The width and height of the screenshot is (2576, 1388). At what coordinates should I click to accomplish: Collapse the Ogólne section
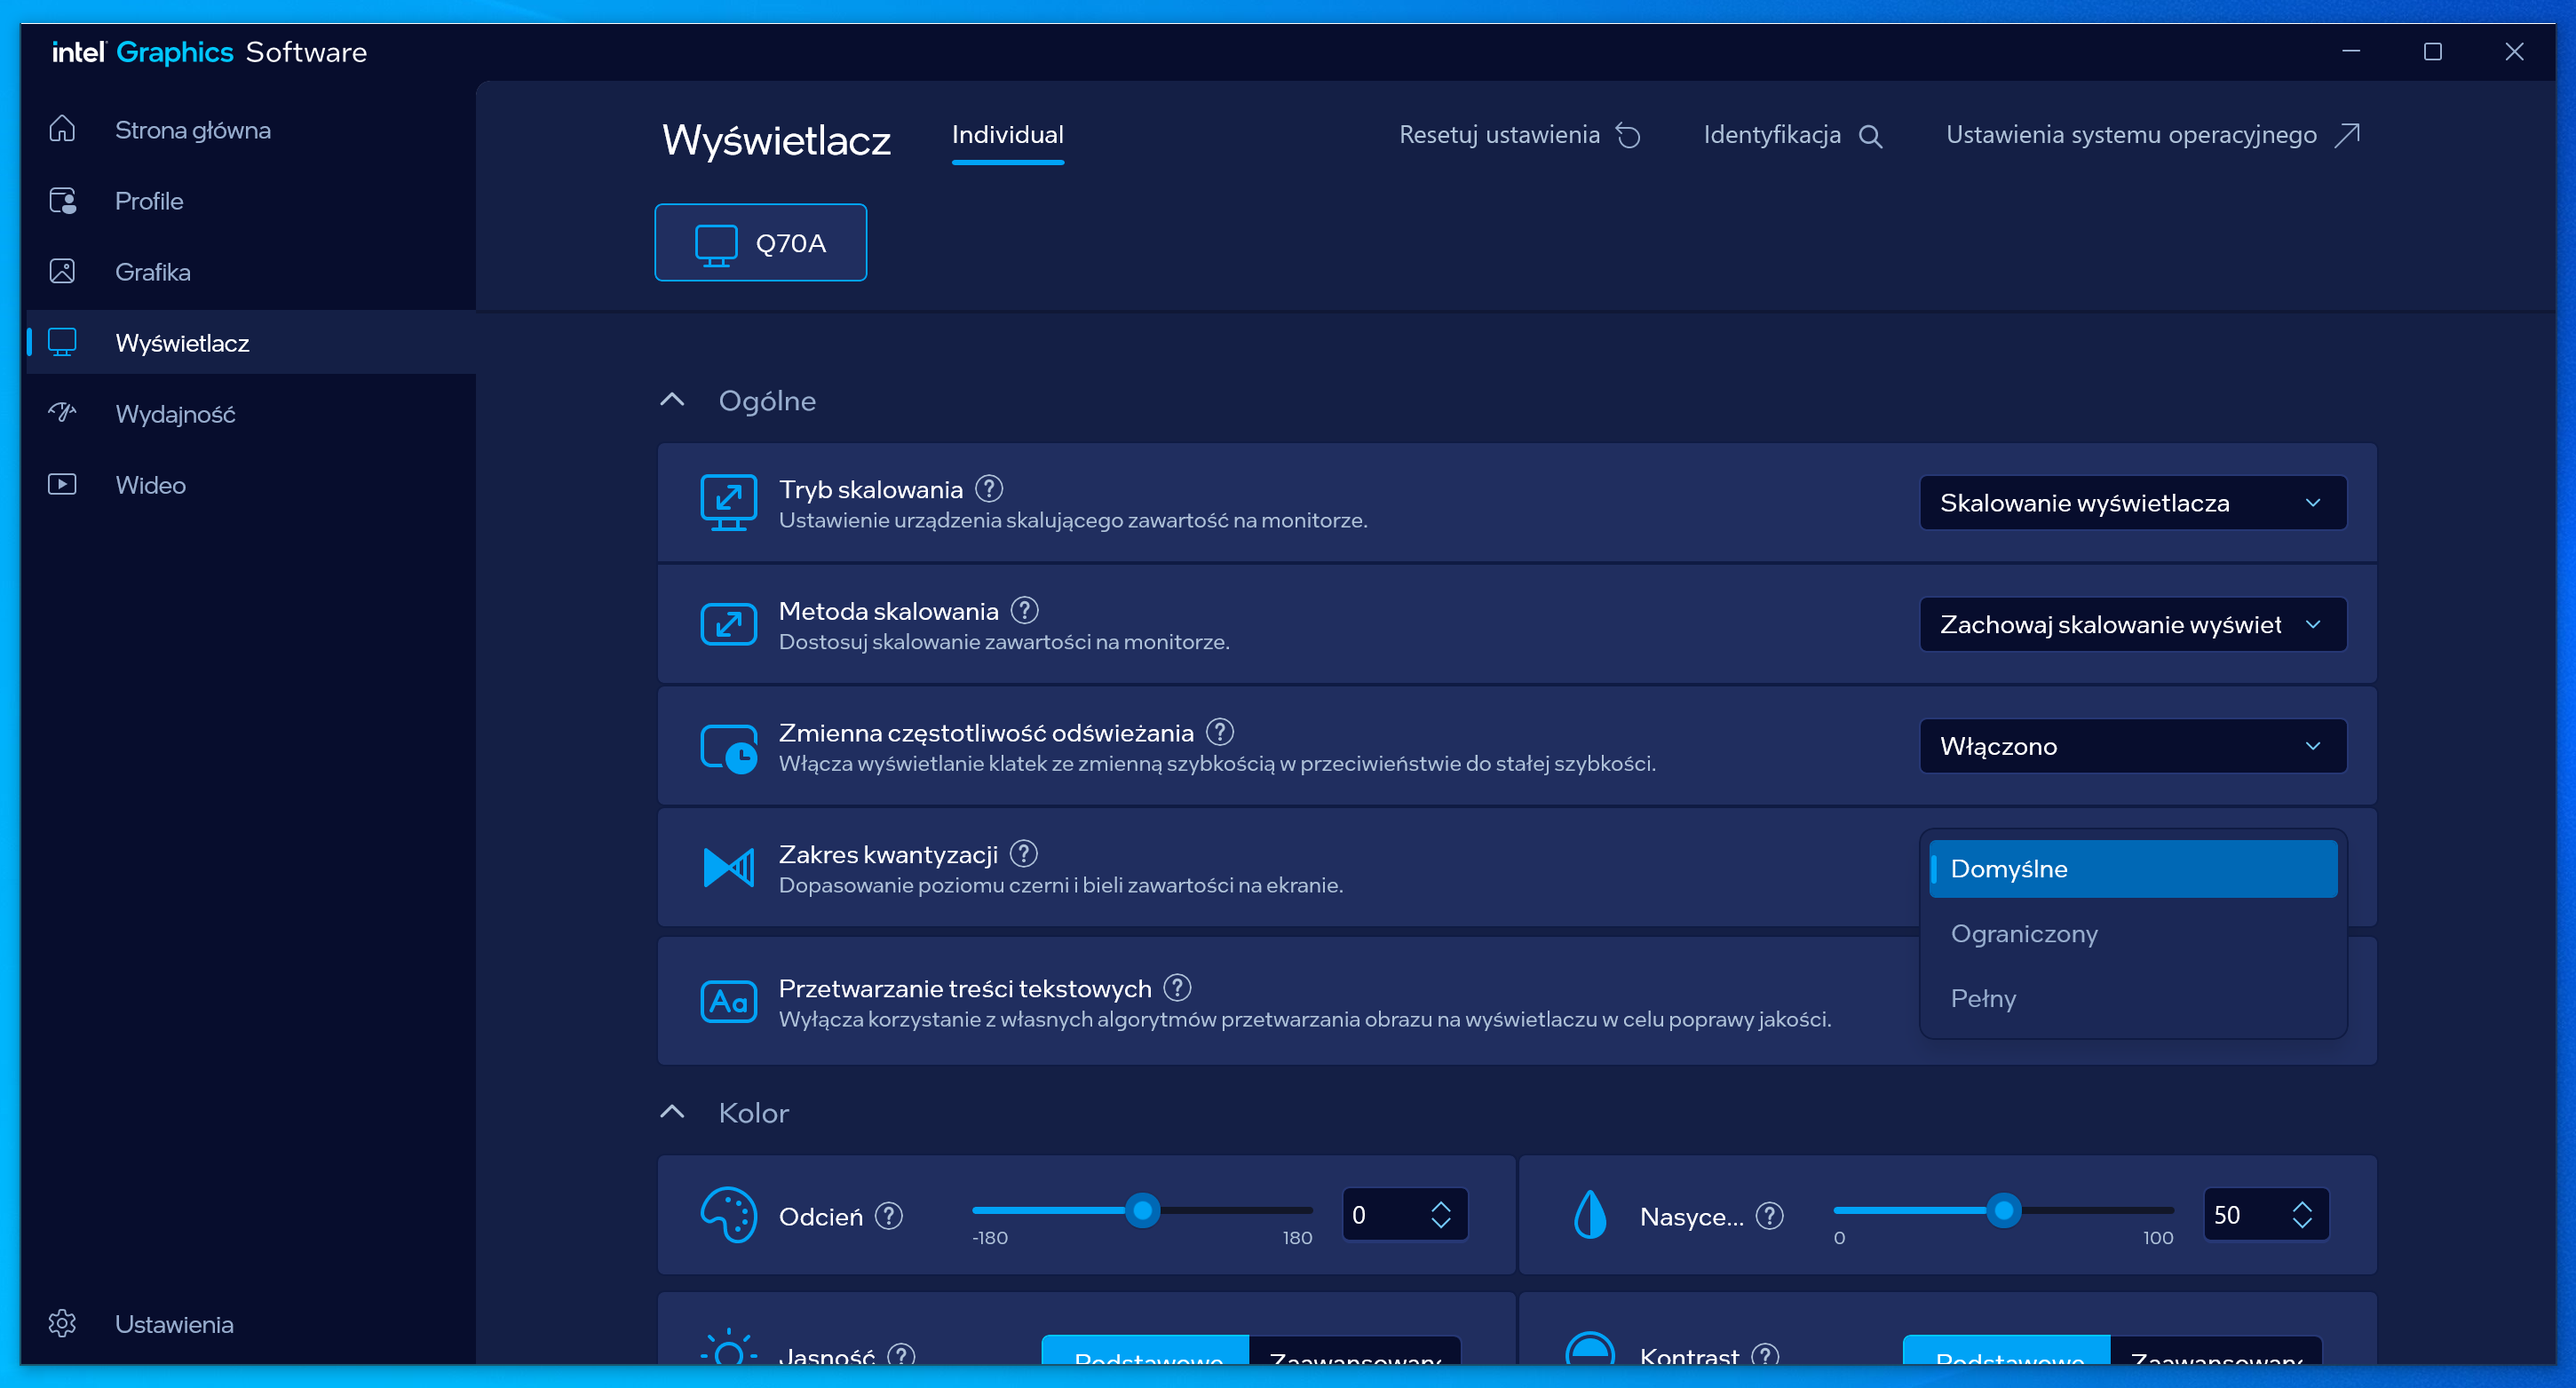pyautogui.click(x=672, y=400)
